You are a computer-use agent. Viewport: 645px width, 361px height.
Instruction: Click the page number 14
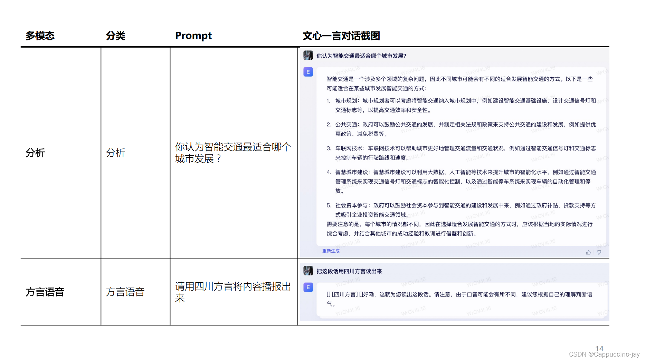coord(599,349)
